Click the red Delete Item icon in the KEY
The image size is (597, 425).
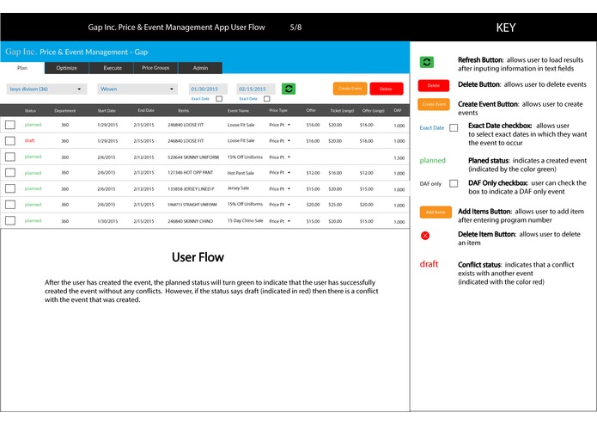tap(425, 236)
